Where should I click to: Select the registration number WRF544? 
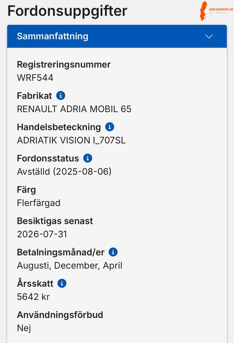tap(35, 78)
